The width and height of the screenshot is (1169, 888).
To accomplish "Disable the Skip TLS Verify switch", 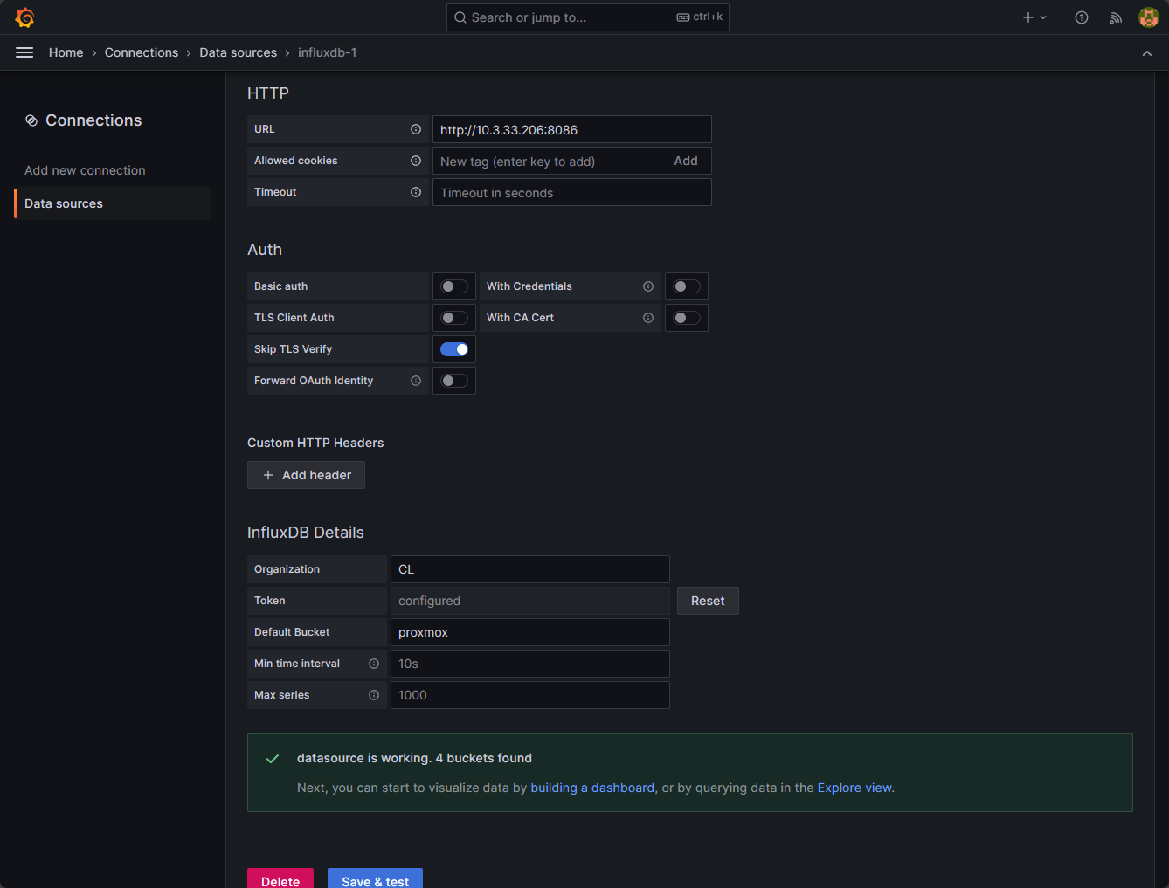I will pyautogui.click(x=454, y=349).
